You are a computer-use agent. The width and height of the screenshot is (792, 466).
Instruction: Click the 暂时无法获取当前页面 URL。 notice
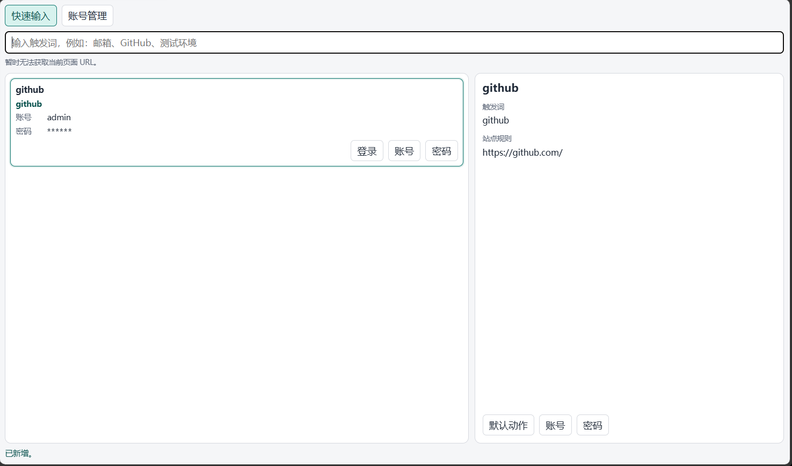[52, 62]
